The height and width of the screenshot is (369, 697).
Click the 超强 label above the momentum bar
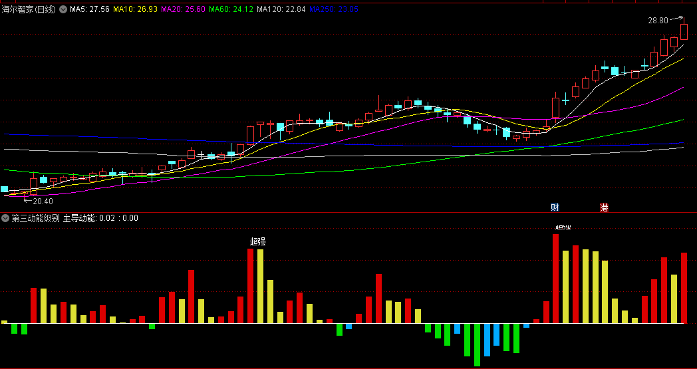pyautogui.click(x=258, y=242)
